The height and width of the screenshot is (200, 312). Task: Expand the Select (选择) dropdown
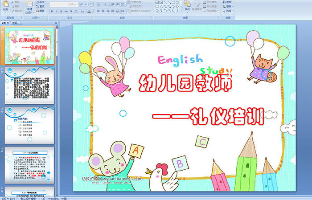tap(228, 11)
